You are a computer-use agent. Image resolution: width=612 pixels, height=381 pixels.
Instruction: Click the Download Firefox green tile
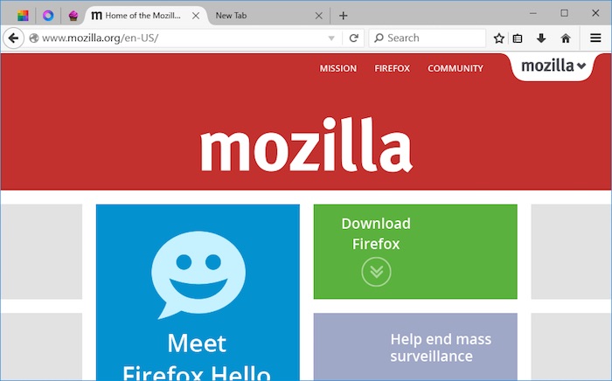click(x=415, y=252)
